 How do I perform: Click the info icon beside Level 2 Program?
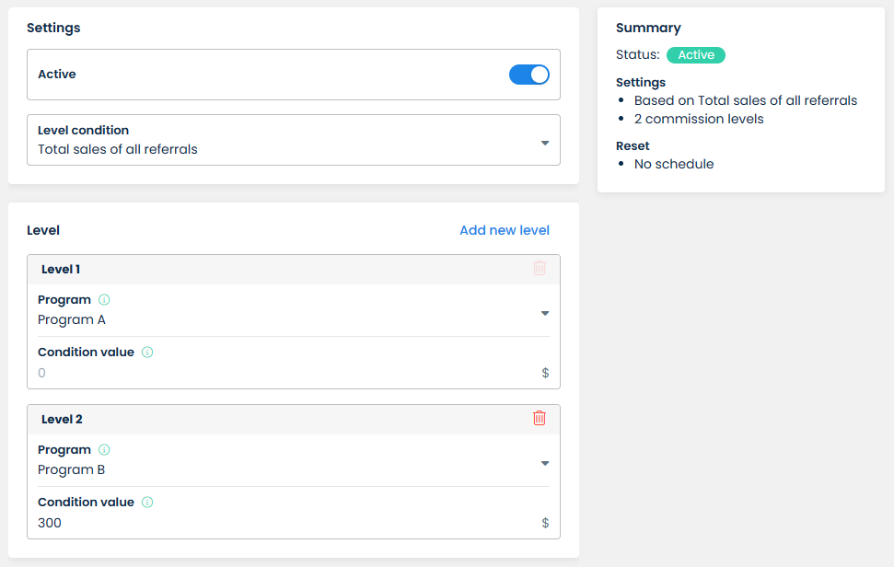pos(104,450)
